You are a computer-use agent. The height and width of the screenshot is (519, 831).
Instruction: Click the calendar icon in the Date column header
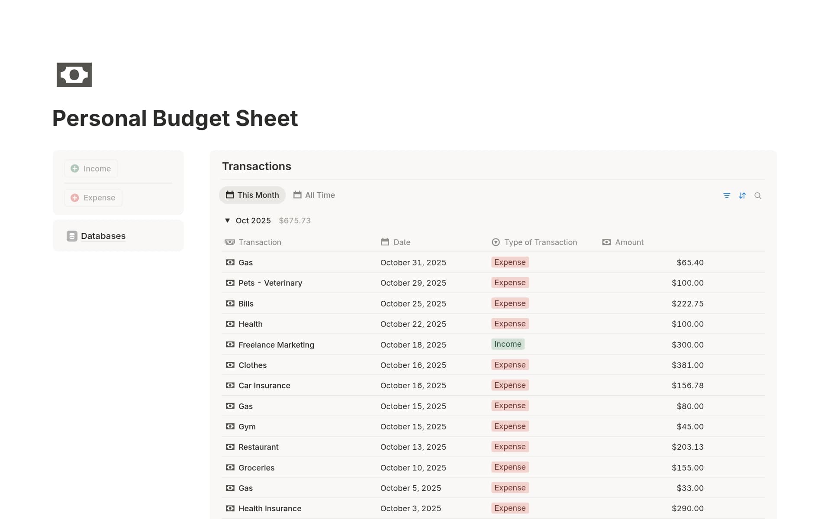(x=385, y=242)
